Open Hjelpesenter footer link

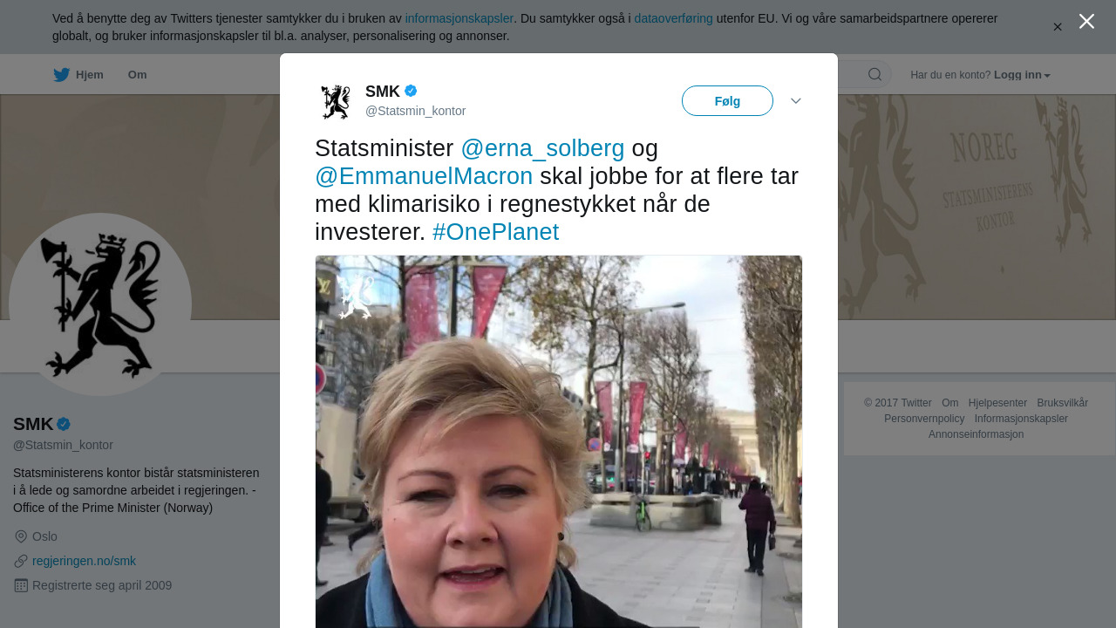(997, 403)
